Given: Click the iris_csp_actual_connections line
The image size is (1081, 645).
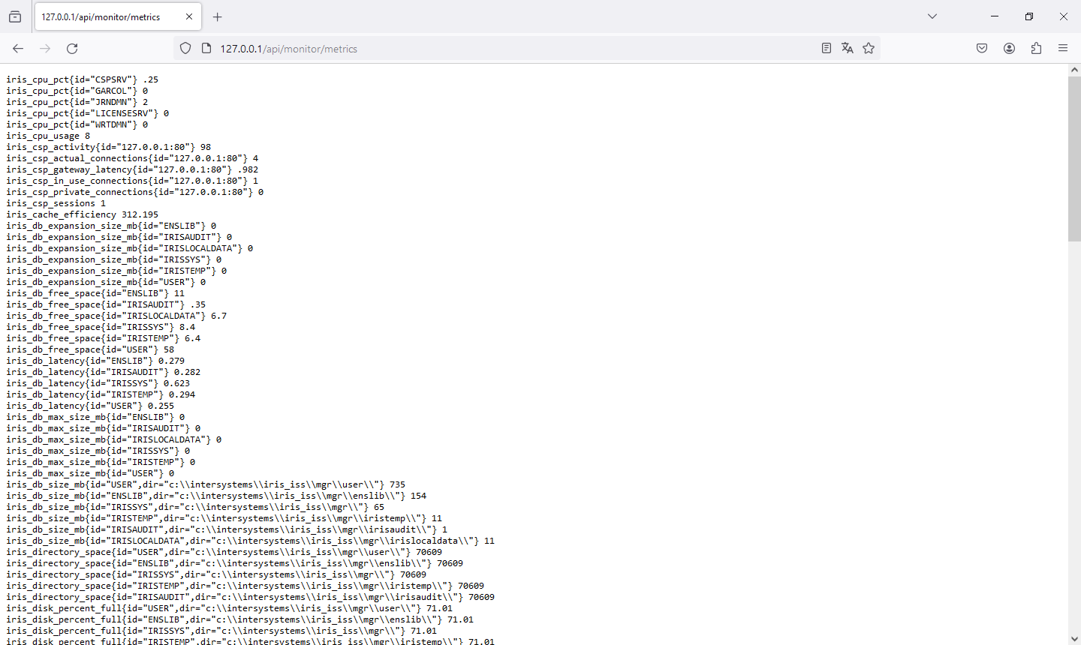Looking at the screenshot, I should click(132, 158).
